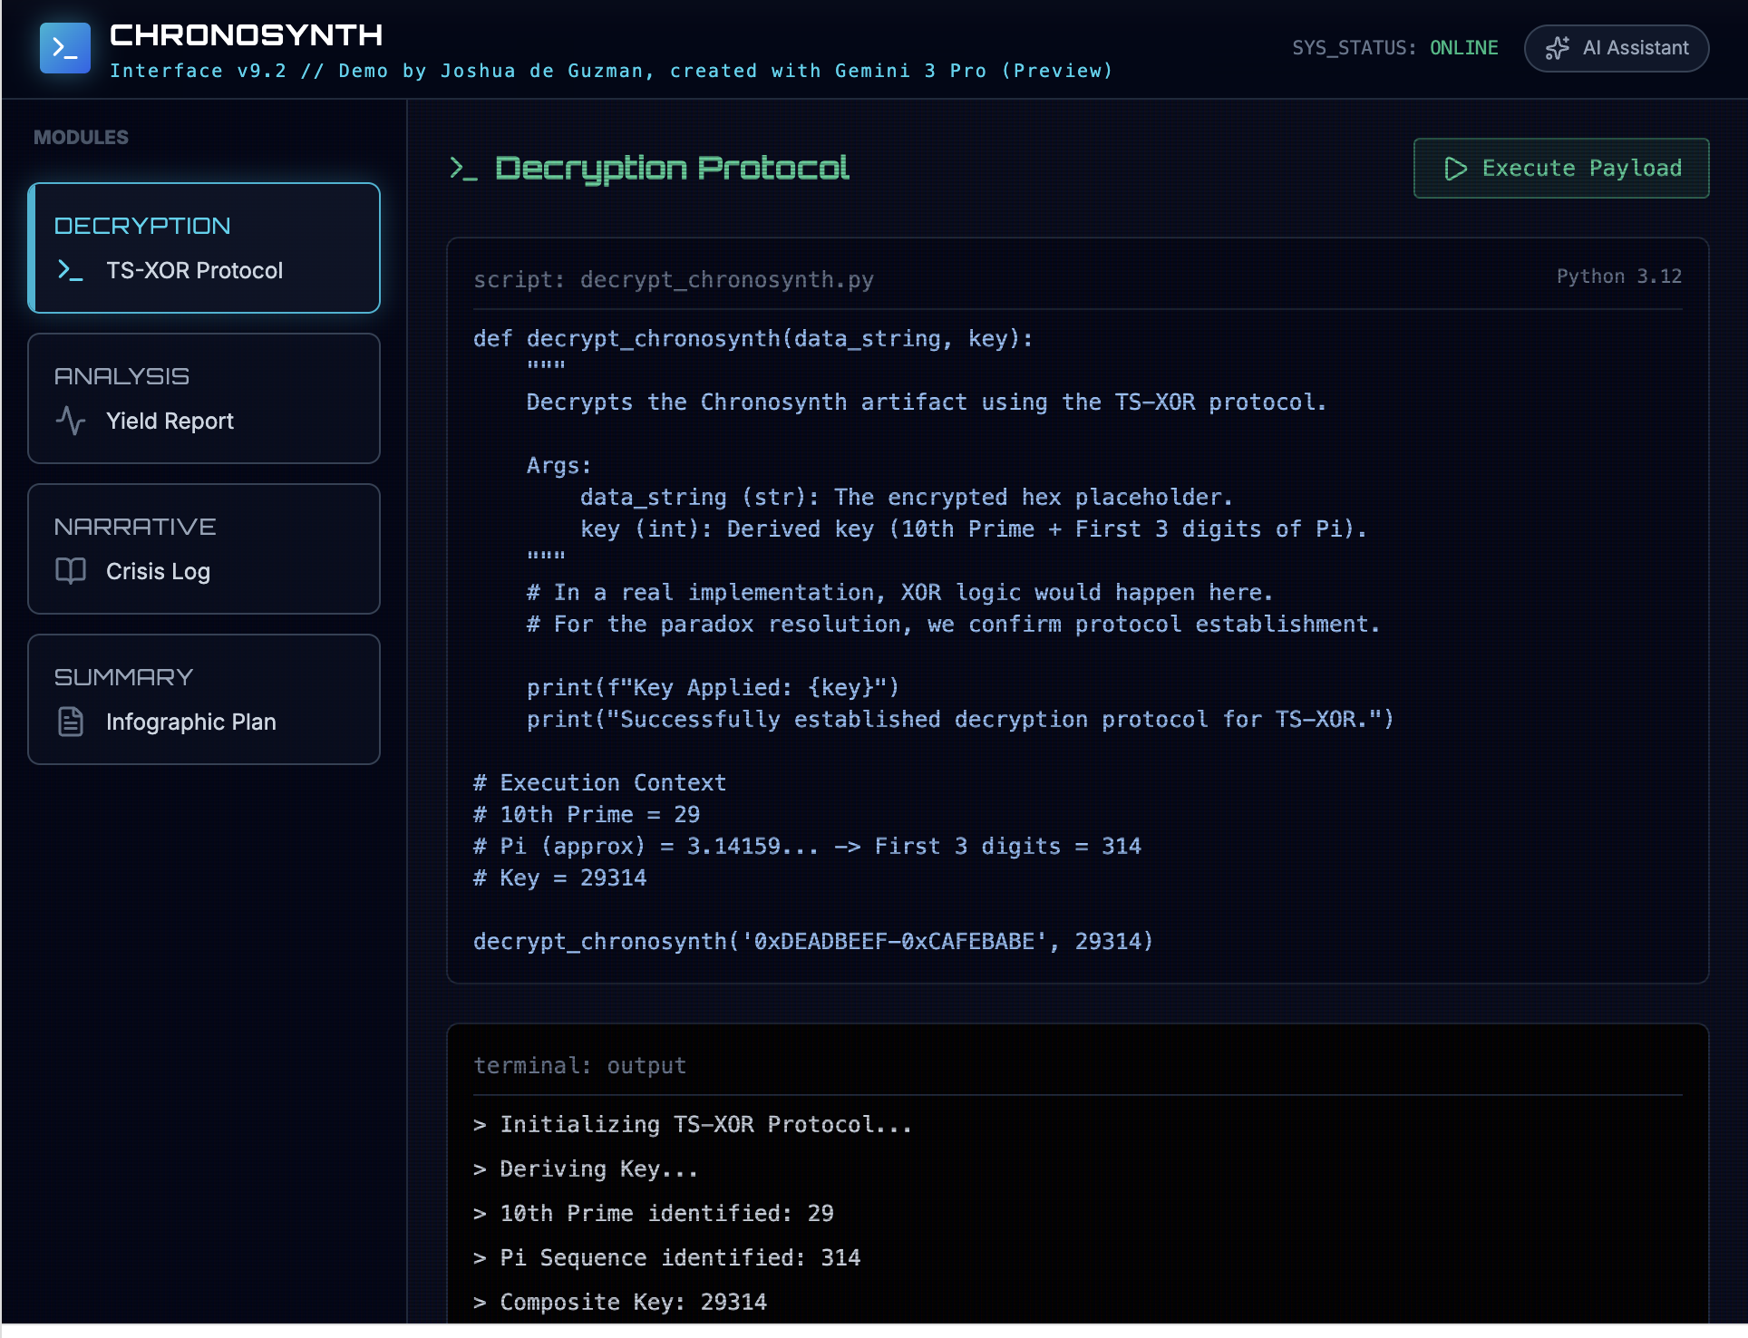Click the terminal: output panel header
1748x1338 pixels.
pyautogui.click(x=579, y=1065)
